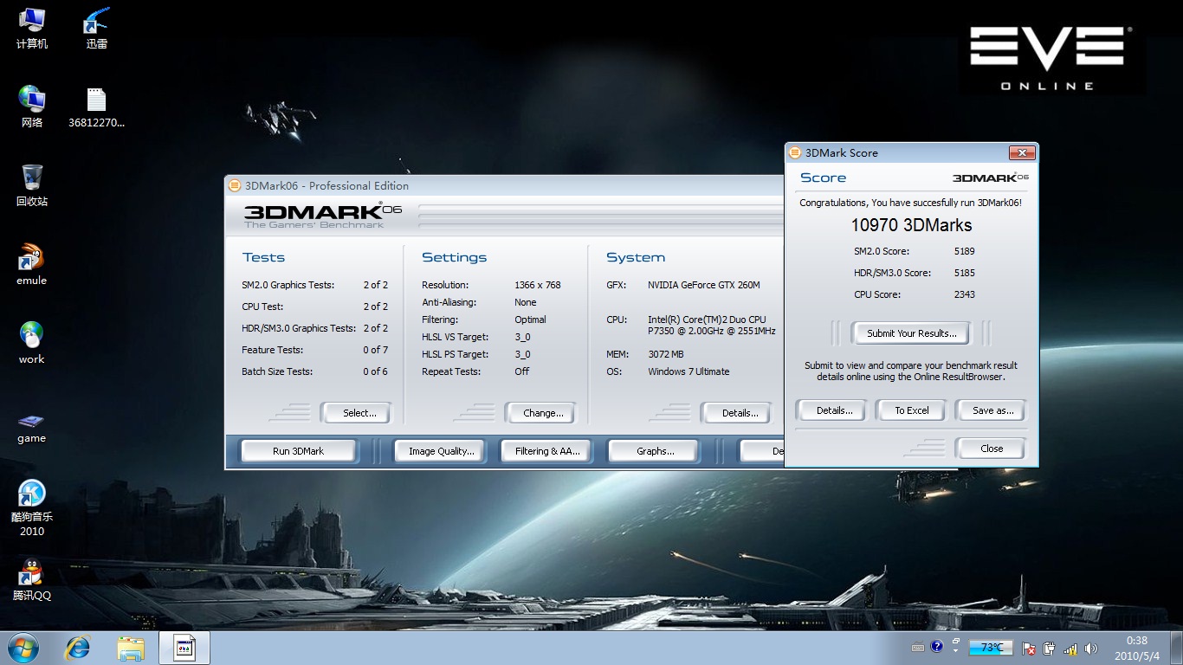This screenshot has height=665, width=1183.
Task: Click the HDR/SM3.0 Score value 5185
Action: [x=964, y=273]
